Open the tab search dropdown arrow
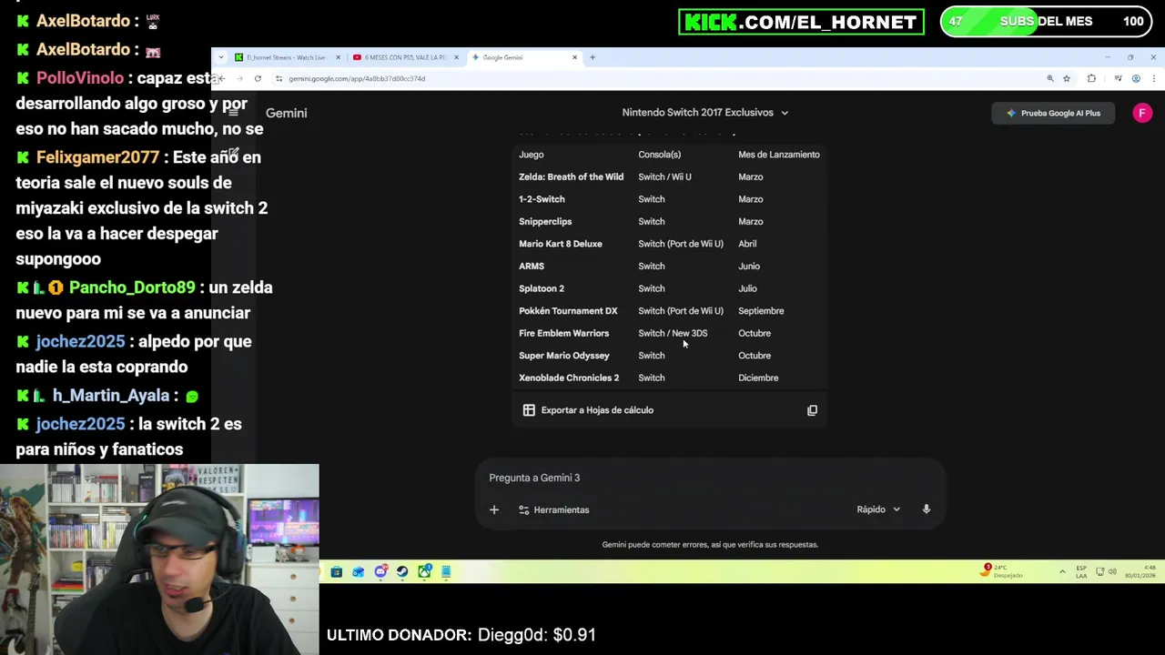Screen dimensions: 1165x655 pos(220,57)
